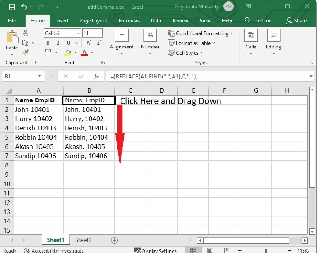Open the Name Box dropdown arrow

tap(40, 76)
